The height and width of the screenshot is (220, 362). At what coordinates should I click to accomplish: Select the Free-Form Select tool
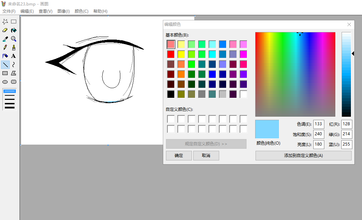click(5, 22)
